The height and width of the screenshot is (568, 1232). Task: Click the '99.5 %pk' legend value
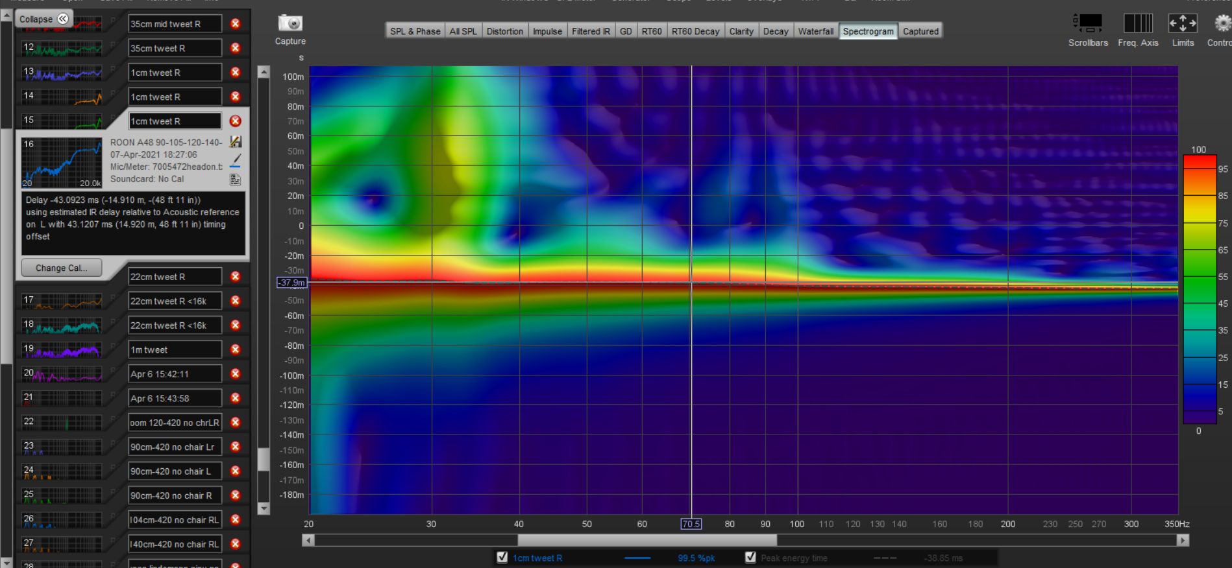(696, 558)
